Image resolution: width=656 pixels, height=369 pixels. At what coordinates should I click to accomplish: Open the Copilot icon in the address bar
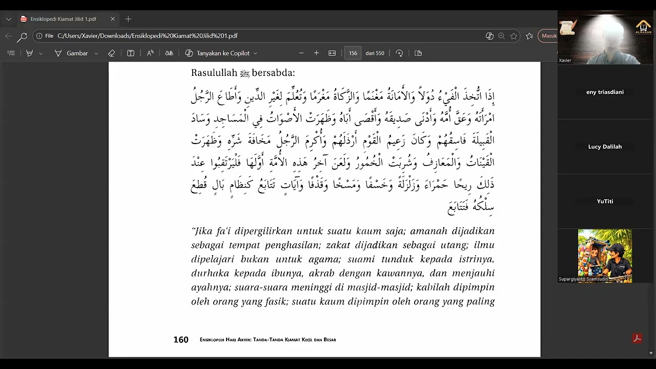489,36
